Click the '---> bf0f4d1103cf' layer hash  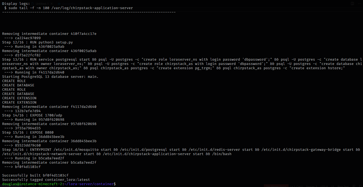tap(23, 167)
